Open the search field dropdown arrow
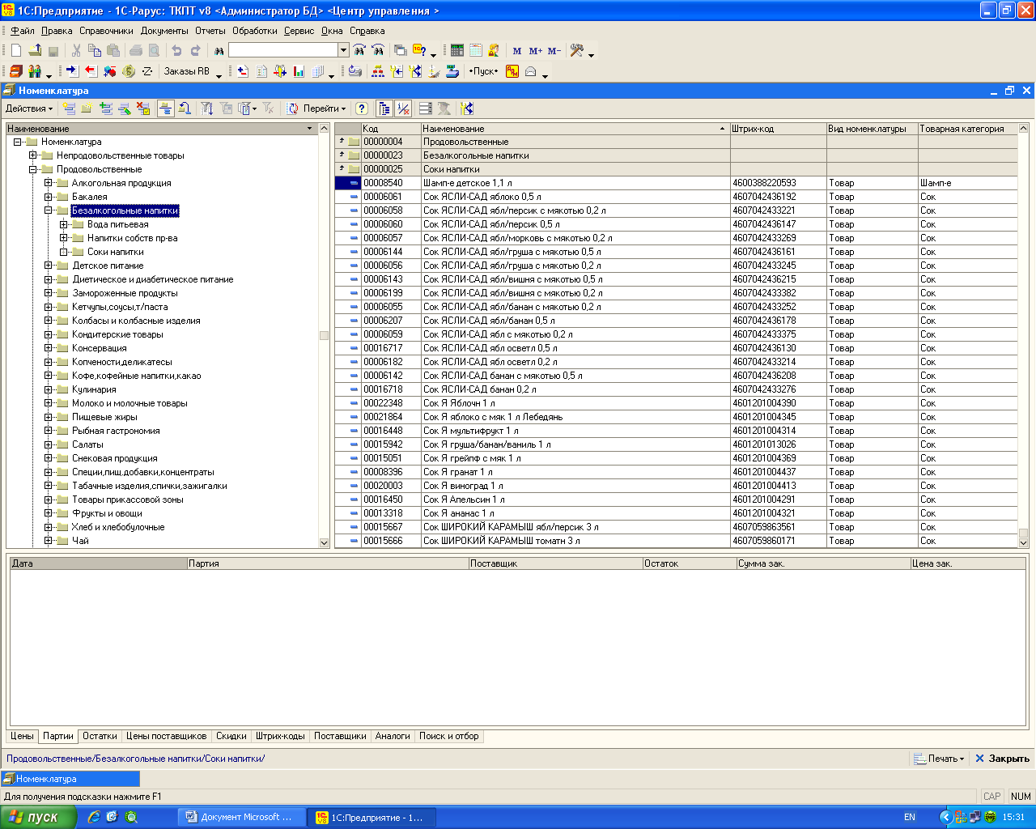The image size is (1036, 829). (x=343, y=50)
